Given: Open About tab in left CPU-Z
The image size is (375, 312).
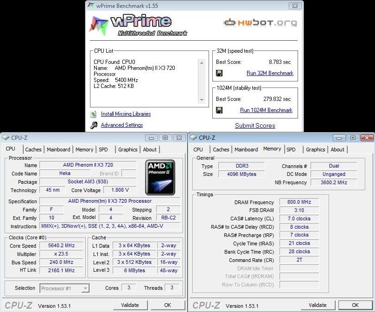Looking at the screenshot, I should pyautogui.click(x=150, y=150).
